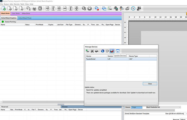Image resolution: width=187 pixels, height=120 pixels.
Task: Select the TexJet Echo2 device row
Action: [x=121, y=59]
